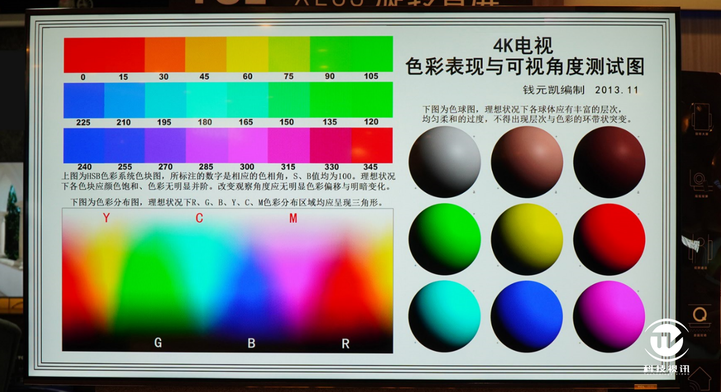Screen dimensions: 721x392
Task: Pick the yellow color block labeled 60
Action: point(247,54)
